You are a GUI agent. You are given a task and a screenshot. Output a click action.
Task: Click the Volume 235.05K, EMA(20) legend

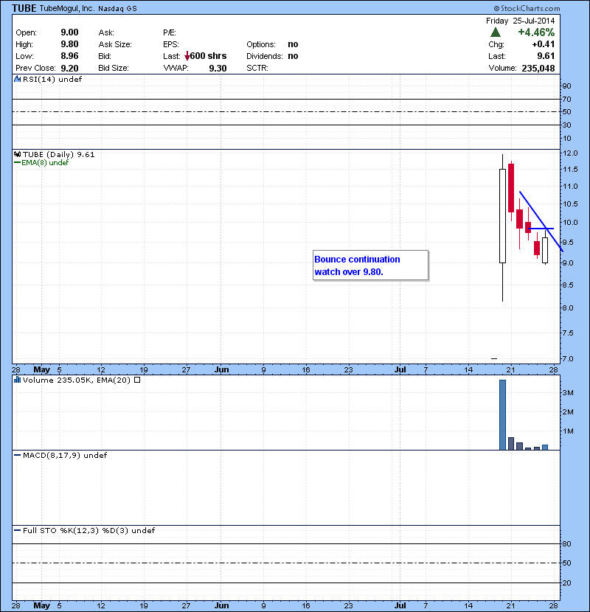[x=77, y=380]
